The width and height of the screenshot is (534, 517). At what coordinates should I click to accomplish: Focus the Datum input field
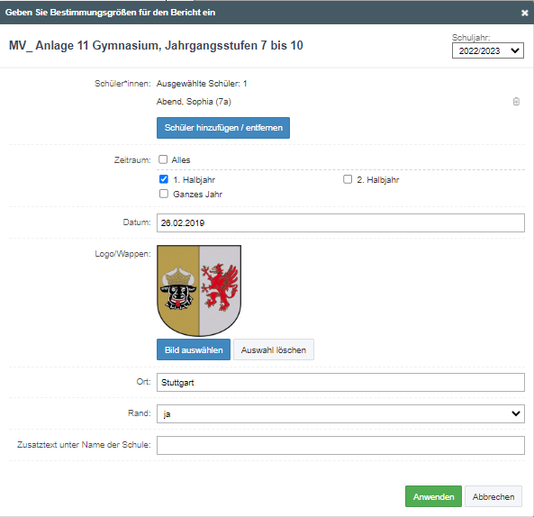(x=340, y=223)
